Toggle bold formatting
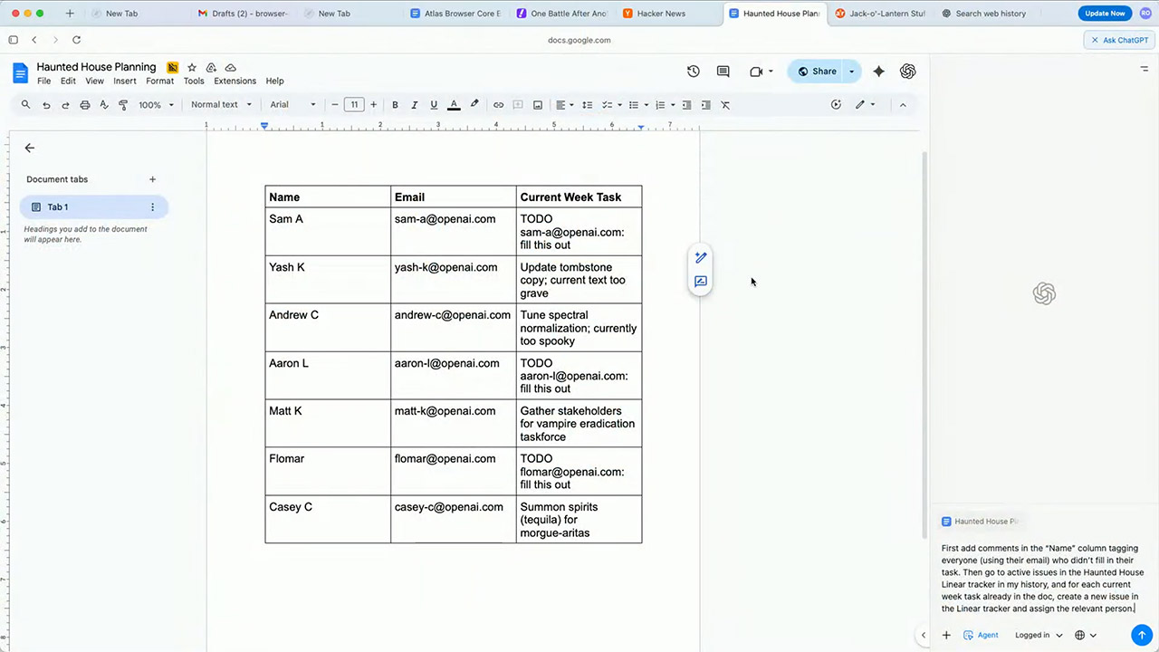The width and height of the screenshot is (1159, 652). pyautogui.click(x=395, y=104)
